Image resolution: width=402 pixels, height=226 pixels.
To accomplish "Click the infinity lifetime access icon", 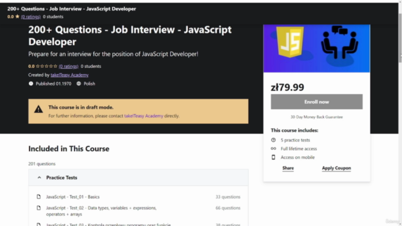I will (x=273, y=149).
